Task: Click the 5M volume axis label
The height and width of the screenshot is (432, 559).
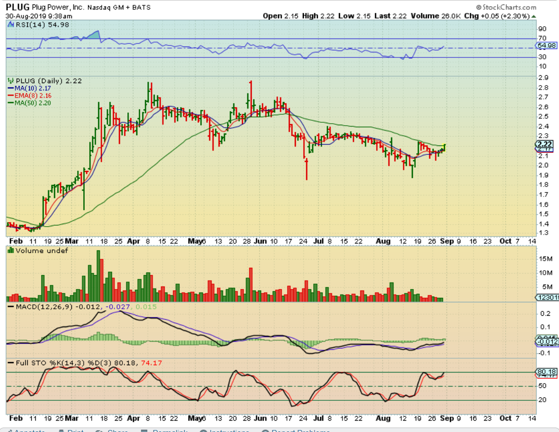Action: tap(547, 287)
